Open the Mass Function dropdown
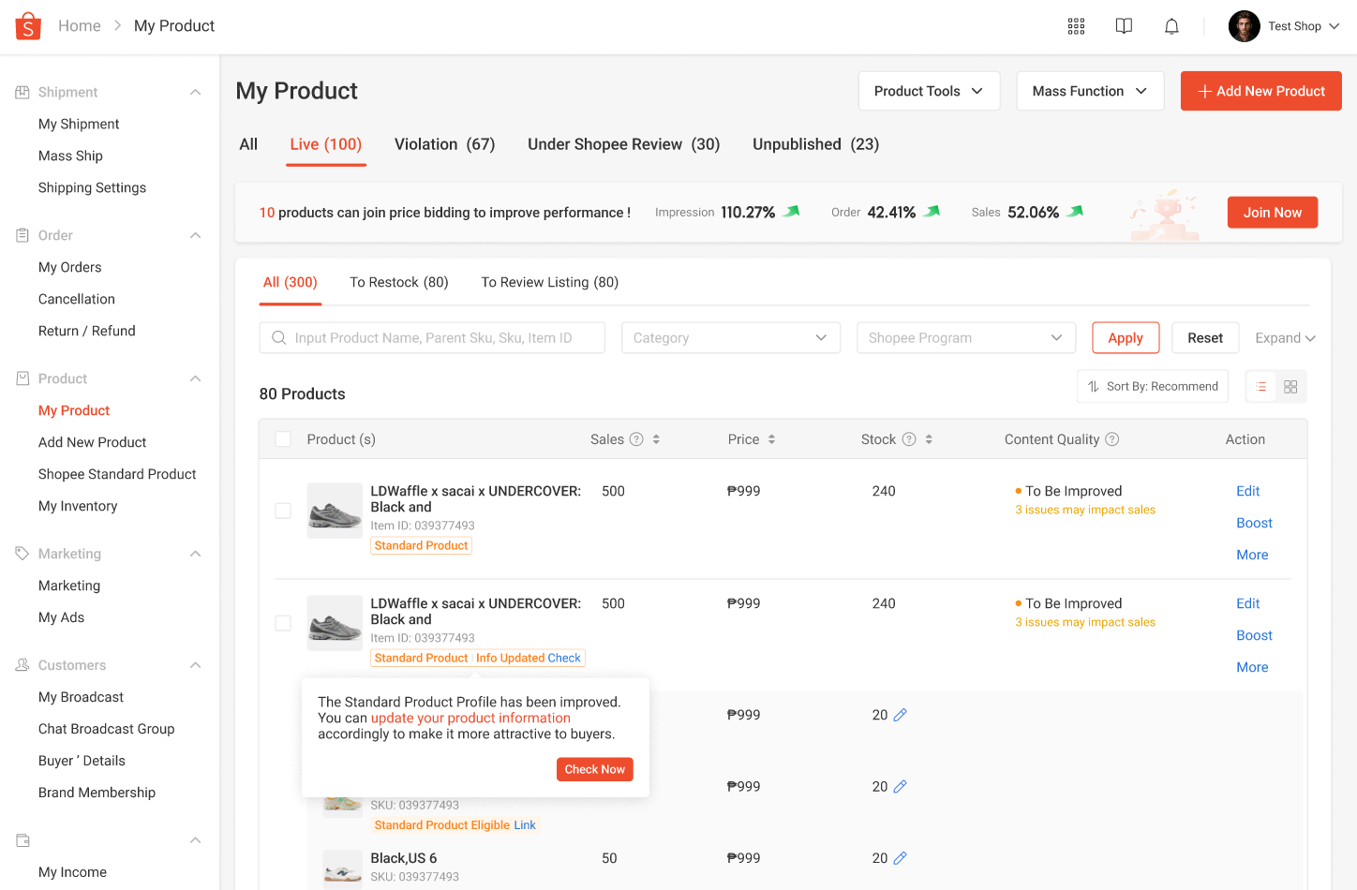The height and width of the screenshot is (890, 1357). pyautogui.click(x=1090, y=91)
